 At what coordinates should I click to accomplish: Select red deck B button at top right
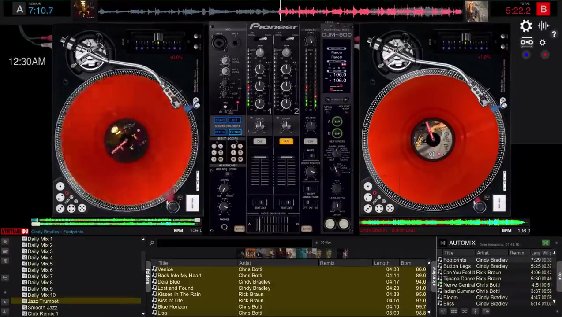point(543,9)
